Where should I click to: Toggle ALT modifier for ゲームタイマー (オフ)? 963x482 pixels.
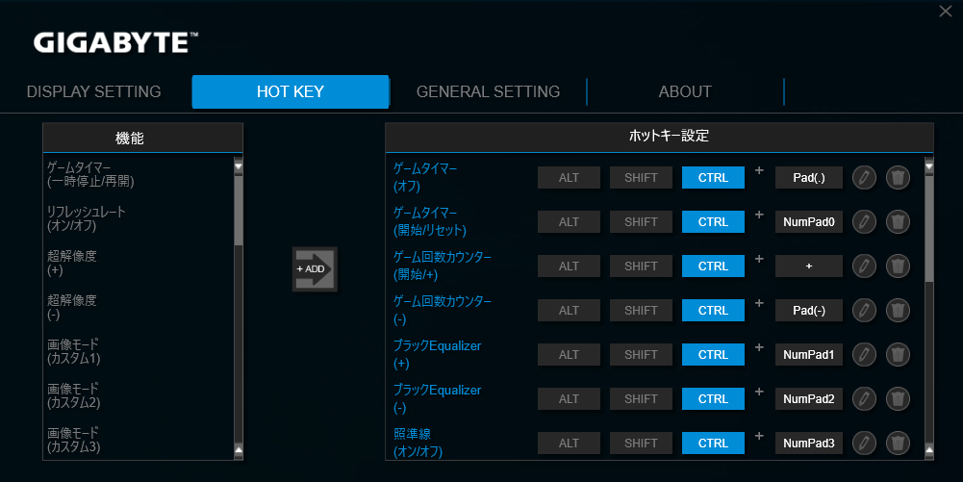click(569, 178)
